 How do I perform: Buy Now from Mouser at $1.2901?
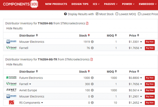150,97
